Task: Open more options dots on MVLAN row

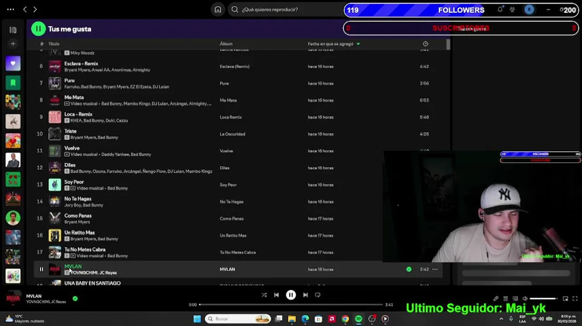Action: point(435,269)
